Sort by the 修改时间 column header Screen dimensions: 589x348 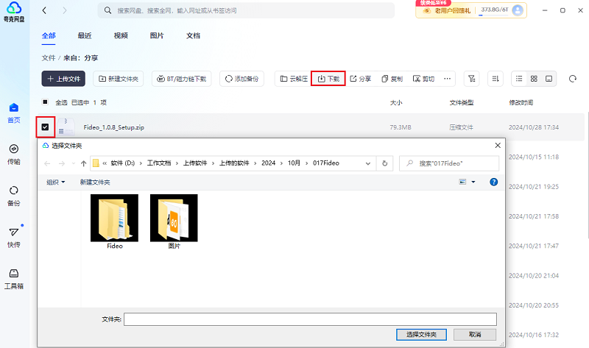[521, 102]
